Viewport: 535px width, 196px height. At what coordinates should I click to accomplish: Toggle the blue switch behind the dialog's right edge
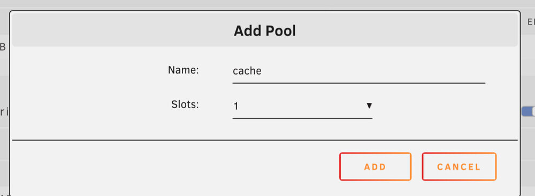coord(528,111)
